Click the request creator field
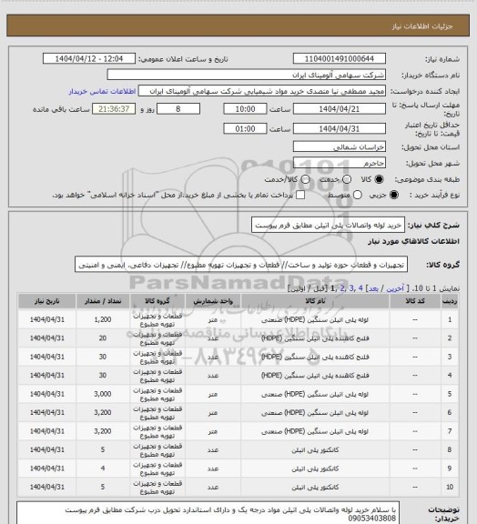The width and height of the screenshot is (477, 524). pyautogui.click(x=262, y=91)
